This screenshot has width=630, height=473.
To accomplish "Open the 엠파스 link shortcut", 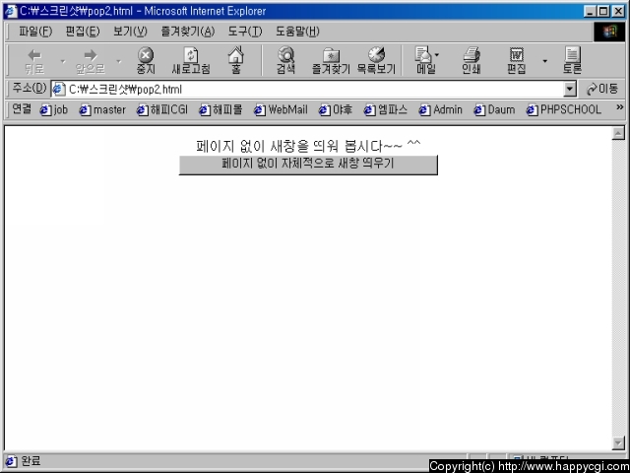I will 386,109.
